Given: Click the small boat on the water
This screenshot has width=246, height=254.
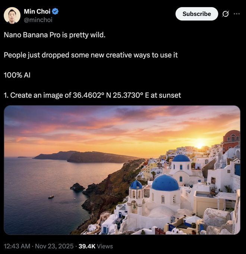Looking at the screenshot, I should click(51, 196).
